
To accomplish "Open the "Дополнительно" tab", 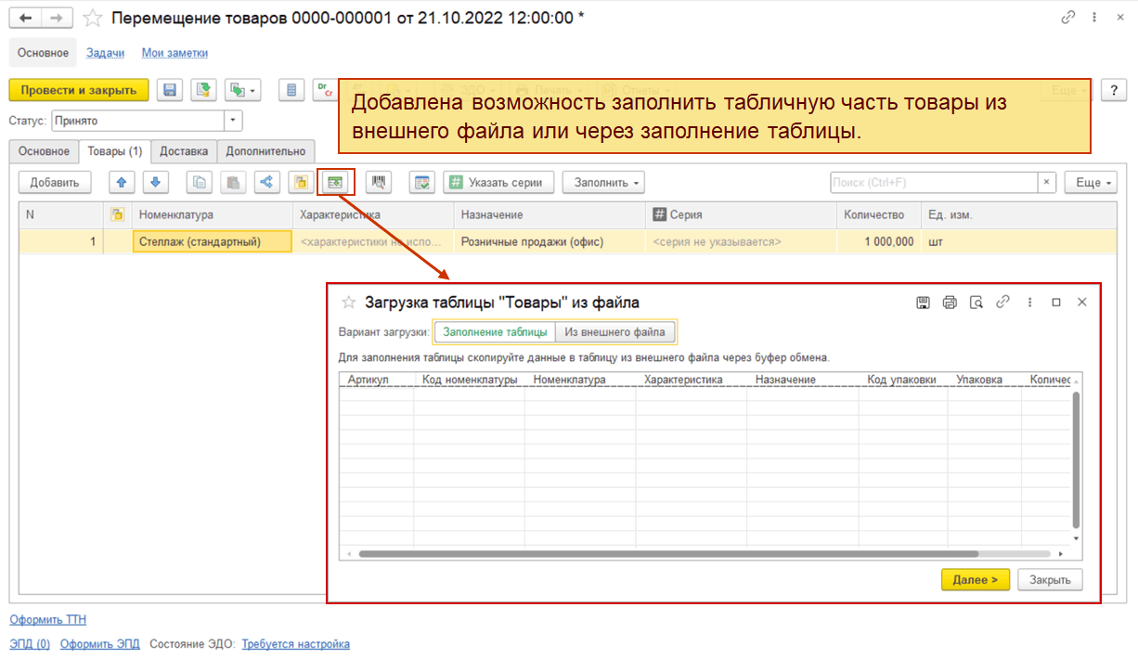I will [x=266, y=151].
